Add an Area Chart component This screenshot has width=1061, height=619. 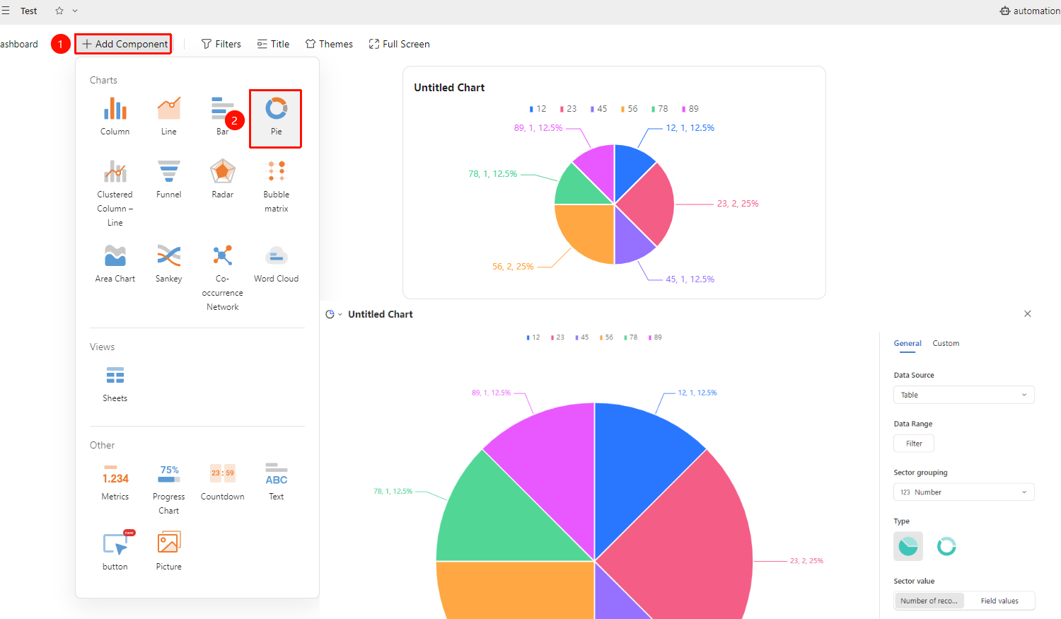[x=115, y=264]
